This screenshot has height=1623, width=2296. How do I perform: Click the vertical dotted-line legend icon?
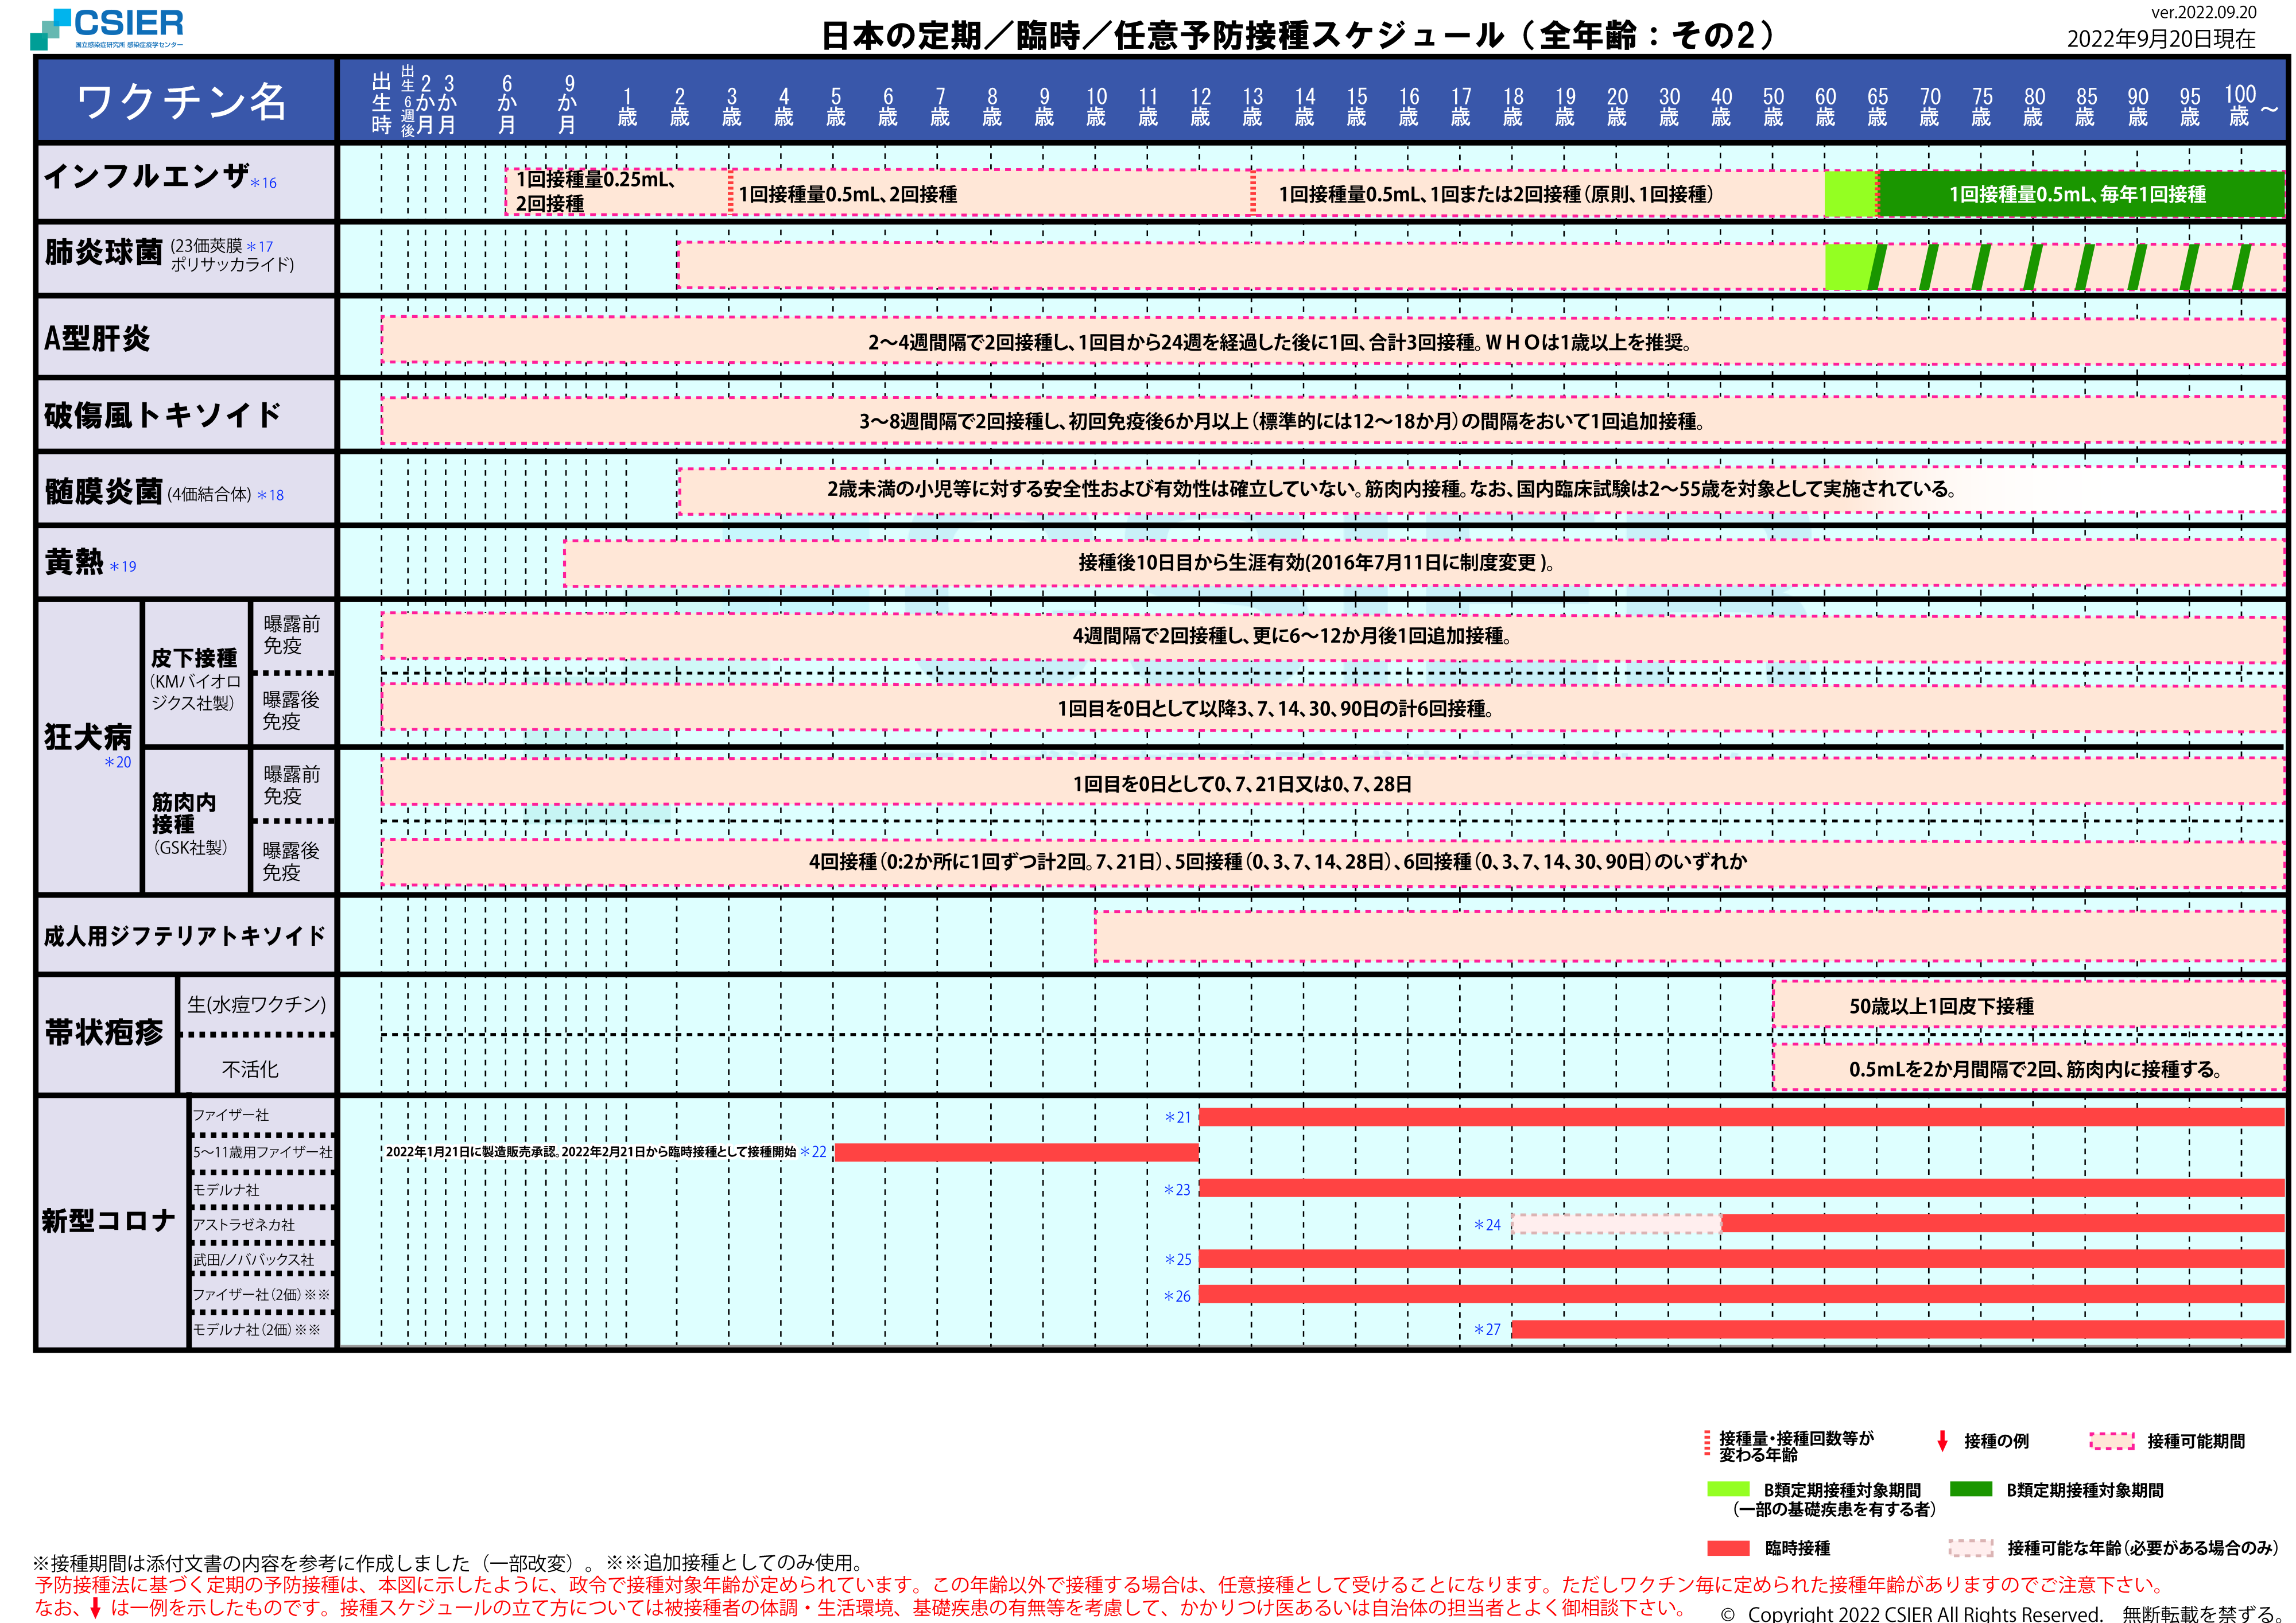tap(1707, 1443)
